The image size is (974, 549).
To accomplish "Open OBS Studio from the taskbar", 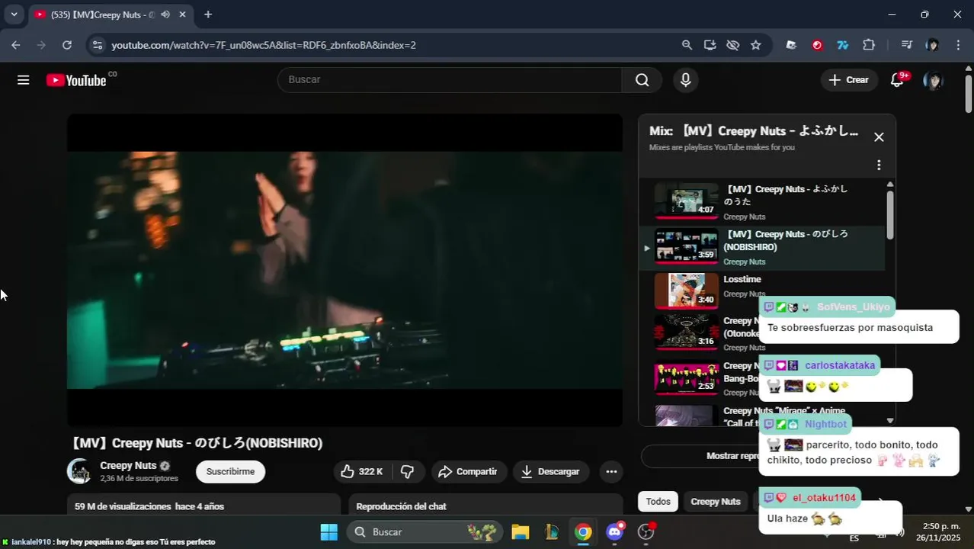I will 646,532.
